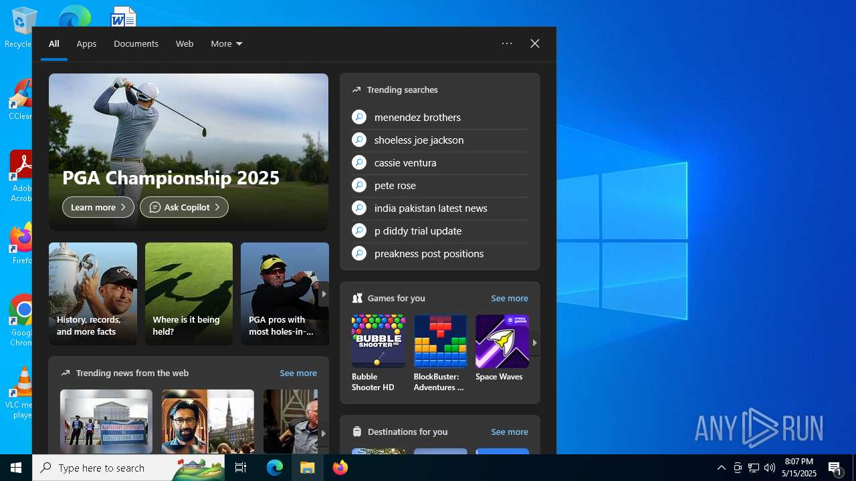
Task: Show hidden system tray icons
Action: coord(722,468)
